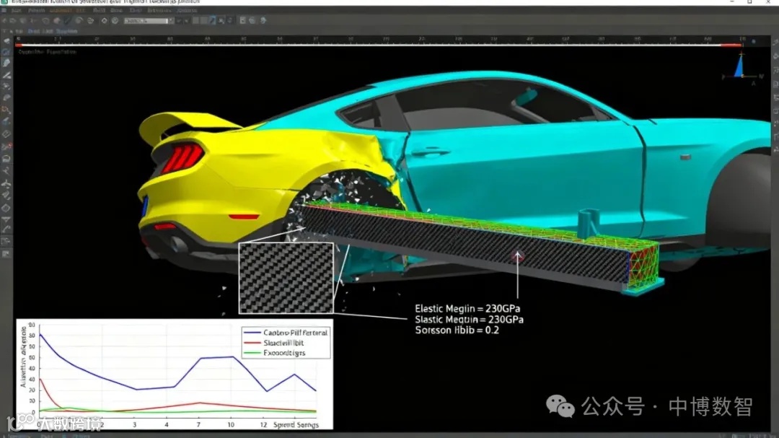Click the blue "Caotno Pilf Ferteral" legend entry

(x=286, y=333)
